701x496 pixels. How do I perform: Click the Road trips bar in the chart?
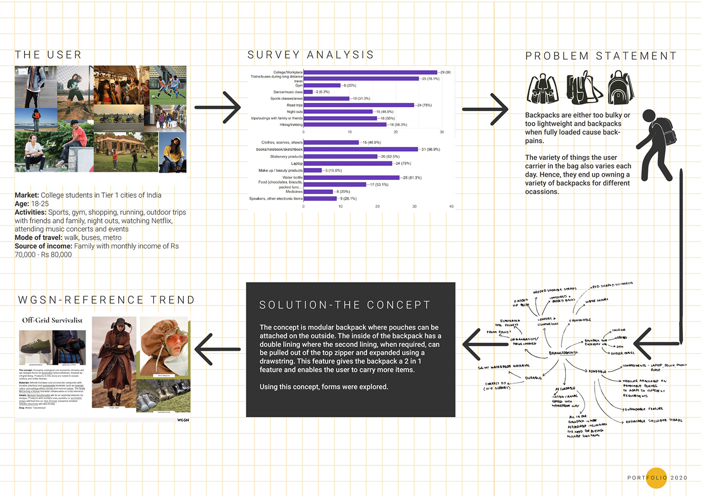point(359,105)
